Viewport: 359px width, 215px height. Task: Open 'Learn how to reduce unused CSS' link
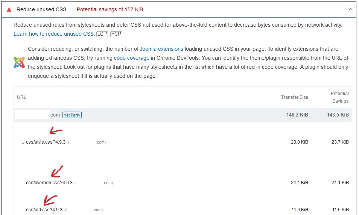click(54, 34)
